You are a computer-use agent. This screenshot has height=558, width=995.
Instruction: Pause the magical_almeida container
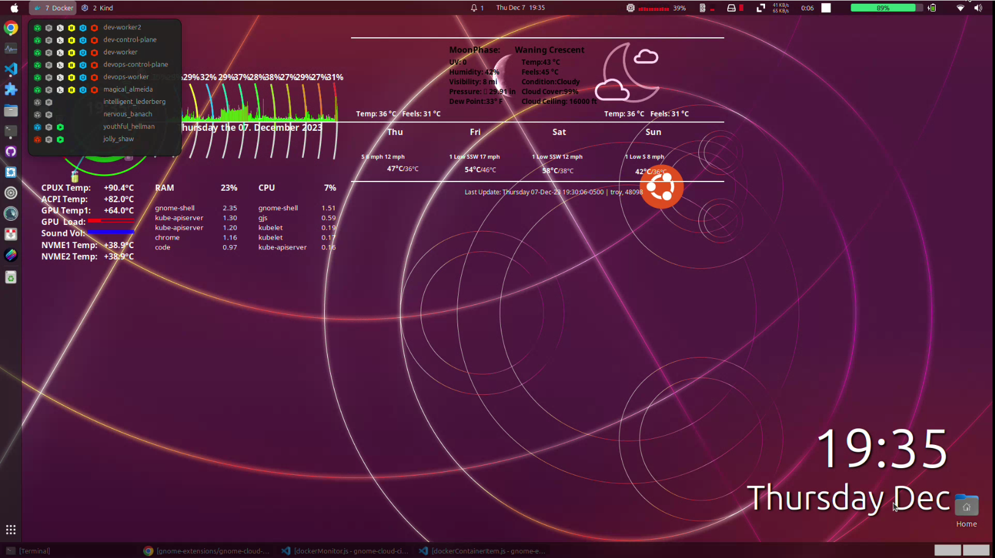coord(72,90)
